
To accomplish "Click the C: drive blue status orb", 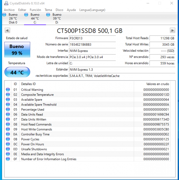I will pyautogui.click(x=26, y=15).
